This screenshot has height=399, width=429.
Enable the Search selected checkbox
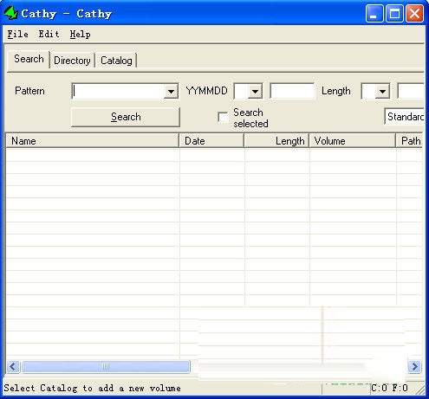[223, 118]
